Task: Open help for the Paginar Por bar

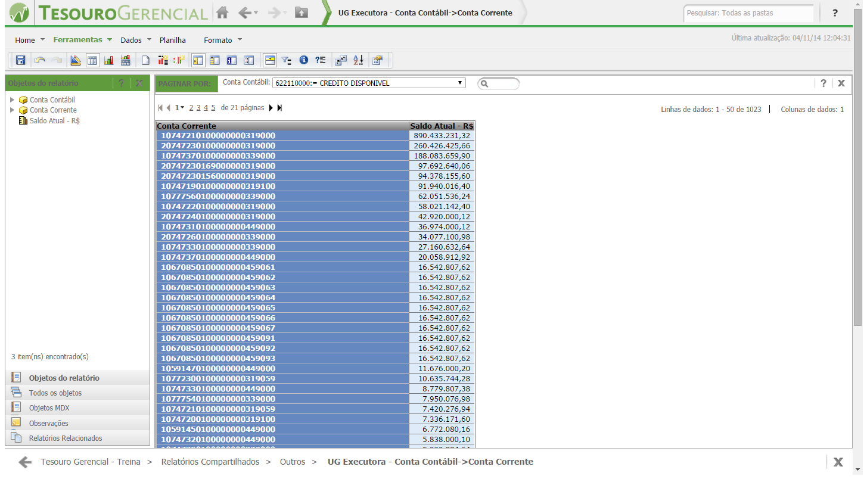Action: pyautogui.click(x=823, y=83)
